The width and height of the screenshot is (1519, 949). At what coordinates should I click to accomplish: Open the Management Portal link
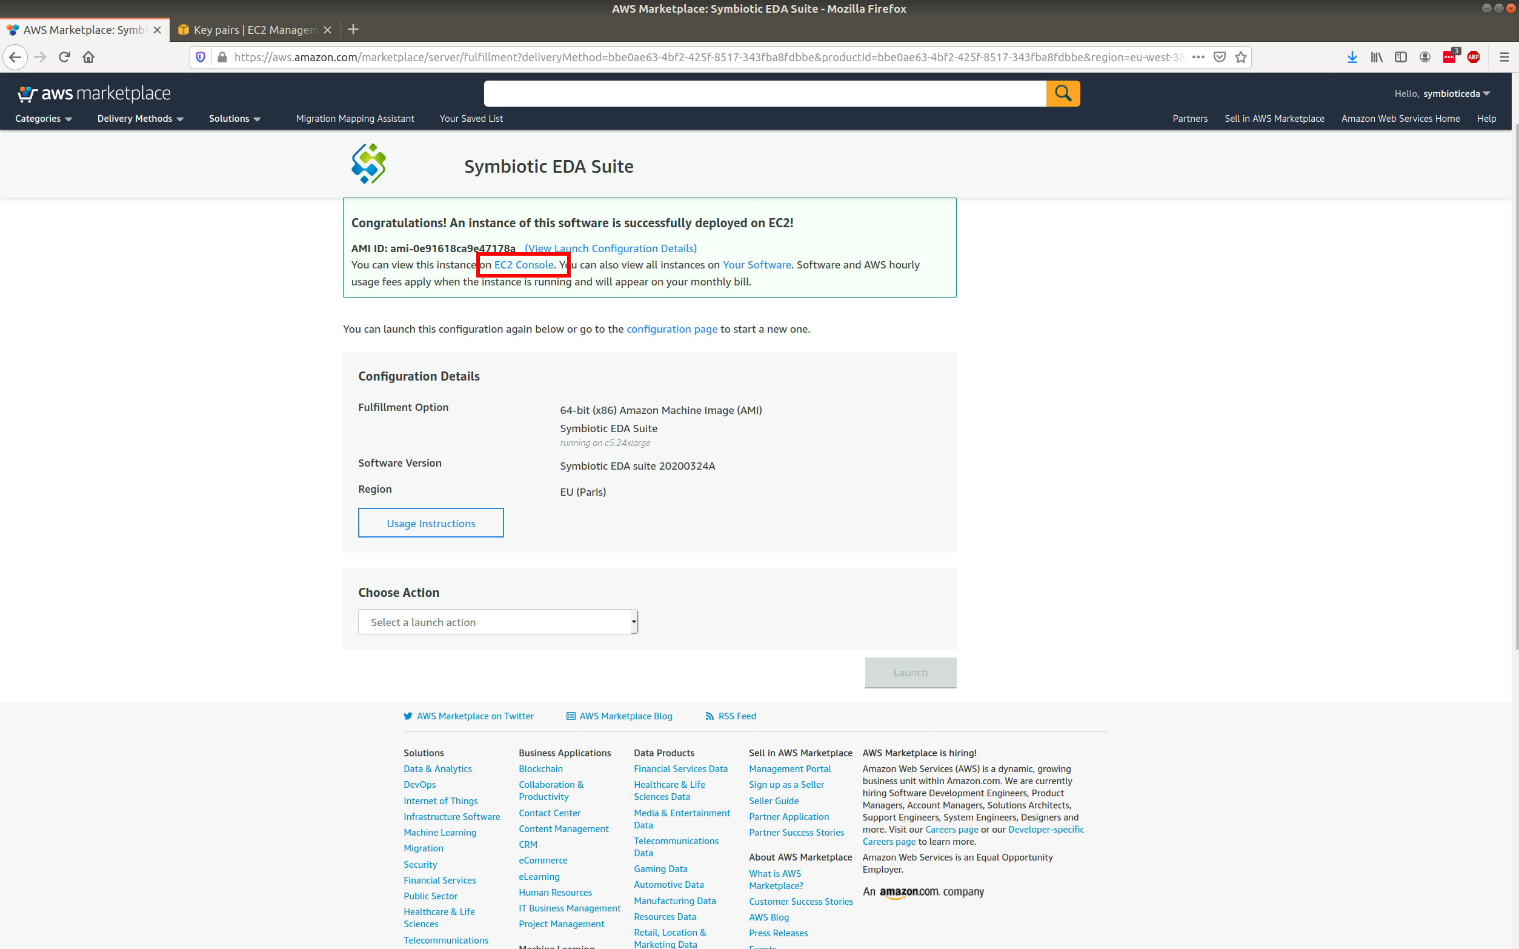790,769
